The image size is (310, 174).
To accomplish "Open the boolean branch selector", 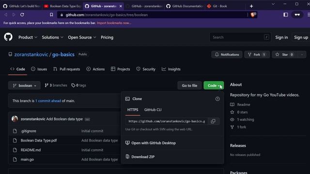I will pos(24,86).
